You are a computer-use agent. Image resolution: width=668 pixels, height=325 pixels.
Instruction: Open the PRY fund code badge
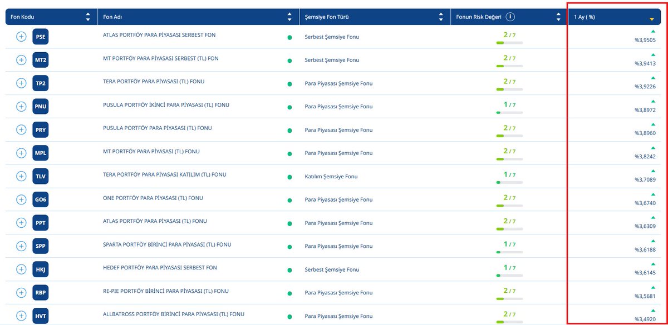(x=41, y=129)
